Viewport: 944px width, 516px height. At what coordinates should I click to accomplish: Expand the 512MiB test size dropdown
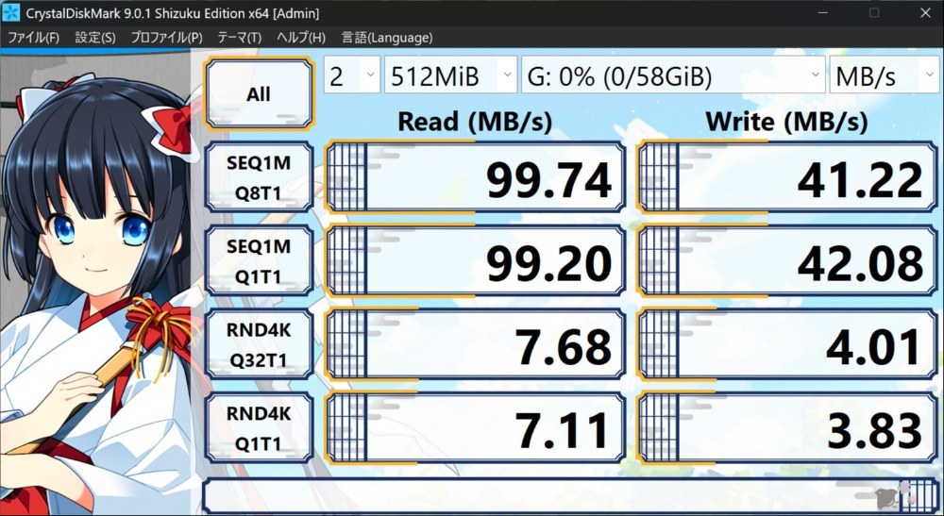coord(451,75)
